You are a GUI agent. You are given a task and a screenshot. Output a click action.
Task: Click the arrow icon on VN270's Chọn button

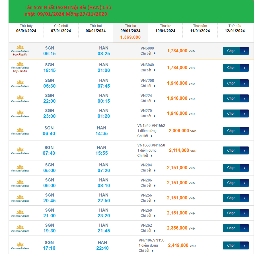pos(244,113)
